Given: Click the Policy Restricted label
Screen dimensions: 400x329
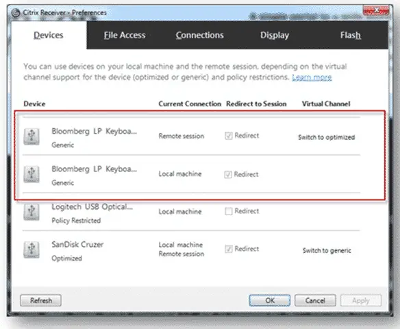Looking at the screenshot, I should click(x=76, y=221).
